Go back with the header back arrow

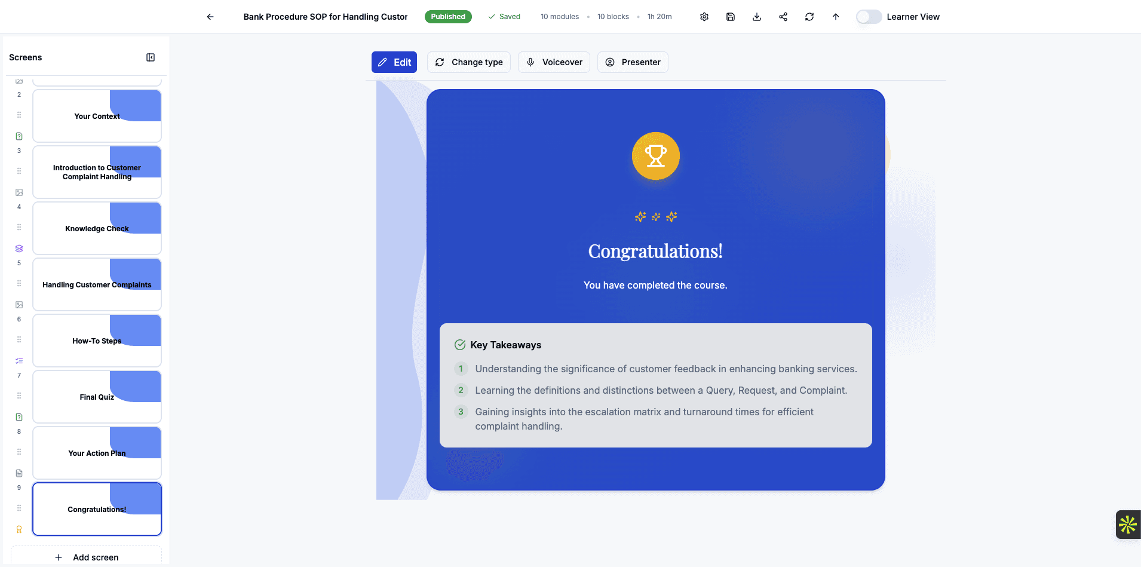[x=210, y=16]
